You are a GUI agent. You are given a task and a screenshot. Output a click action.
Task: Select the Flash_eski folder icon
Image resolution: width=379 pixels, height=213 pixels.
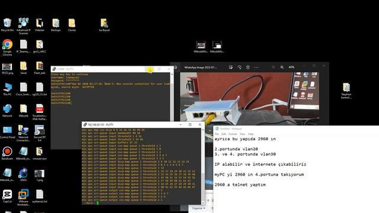[x=40, y=68]
